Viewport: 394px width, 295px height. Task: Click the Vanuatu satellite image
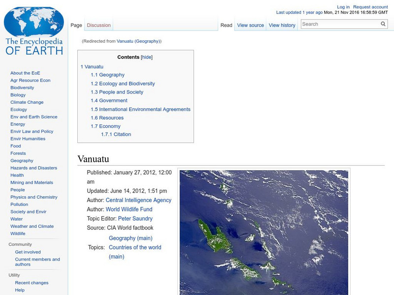click(263, 231)
